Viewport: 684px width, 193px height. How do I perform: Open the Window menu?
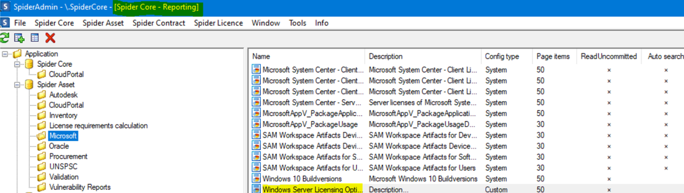[x=266, y=23]
